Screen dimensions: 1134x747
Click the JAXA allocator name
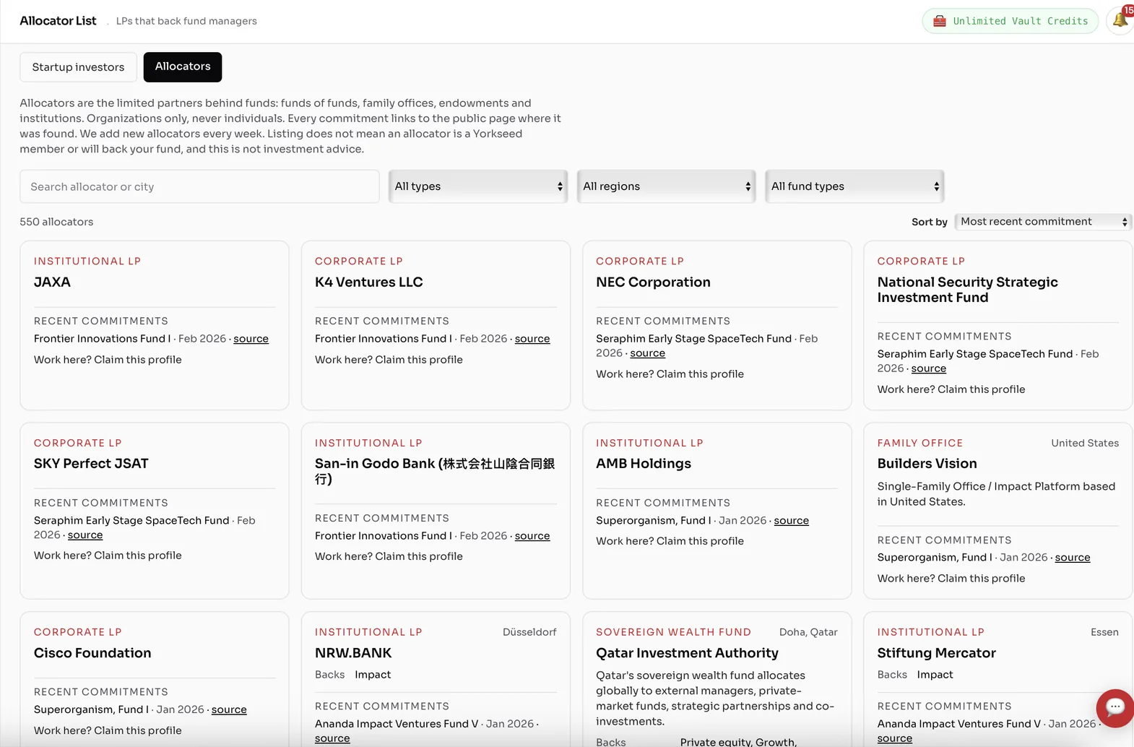52,282
